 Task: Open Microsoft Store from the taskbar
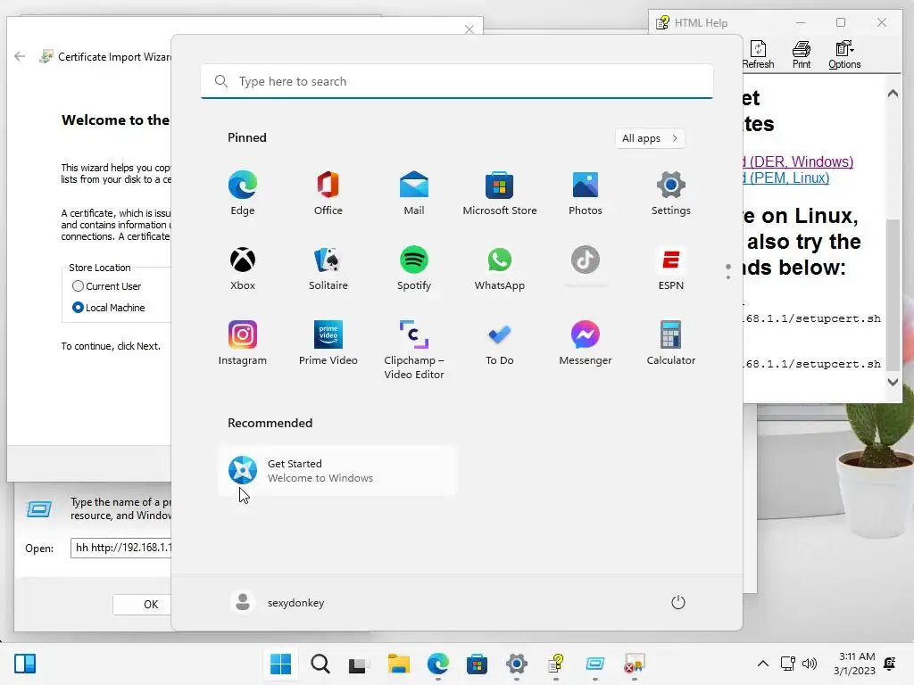click(477, 664)
